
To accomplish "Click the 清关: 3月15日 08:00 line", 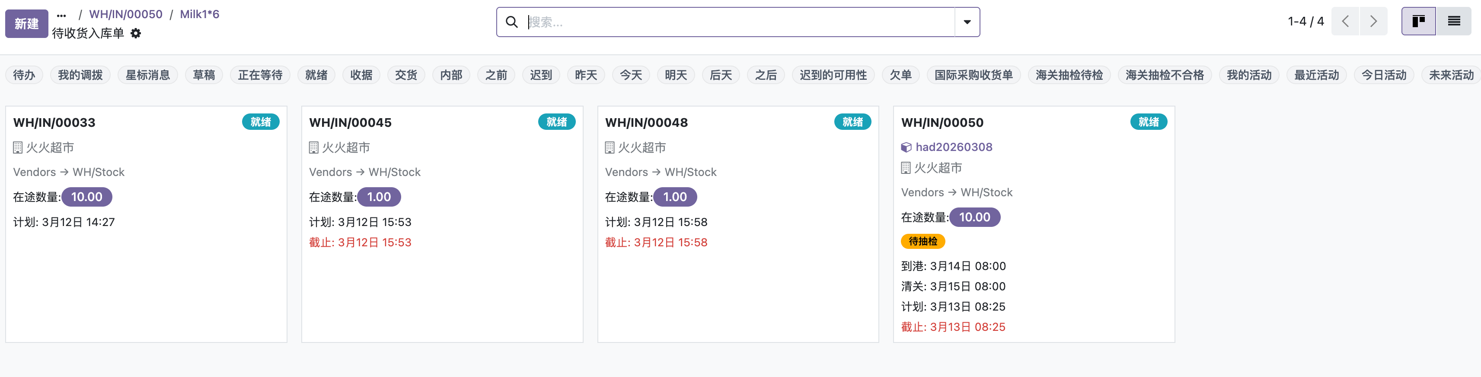I will [x=953, y=286].
